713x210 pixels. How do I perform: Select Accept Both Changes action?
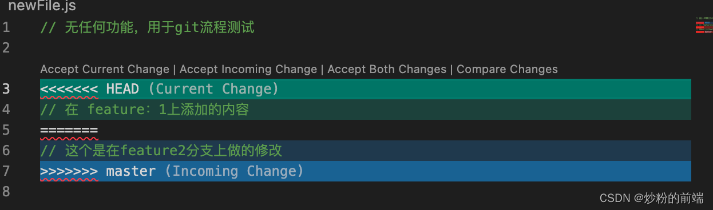[387, 70]
